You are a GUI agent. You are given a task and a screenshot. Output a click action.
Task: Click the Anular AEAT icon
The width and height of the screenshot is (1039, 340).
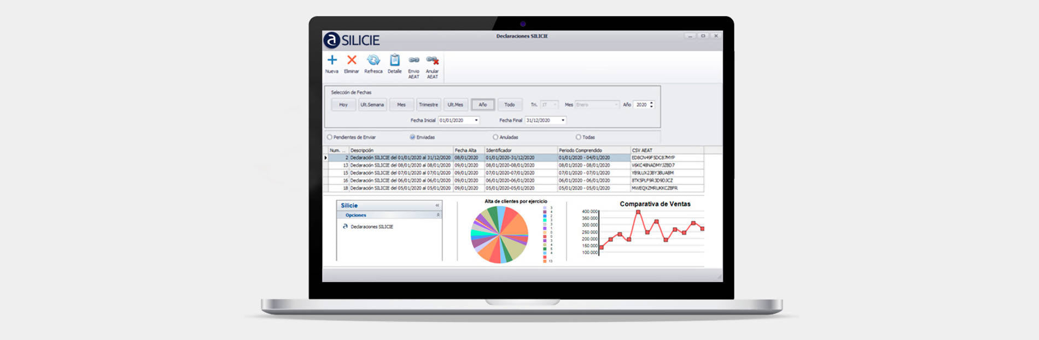(x=433, y=60)
